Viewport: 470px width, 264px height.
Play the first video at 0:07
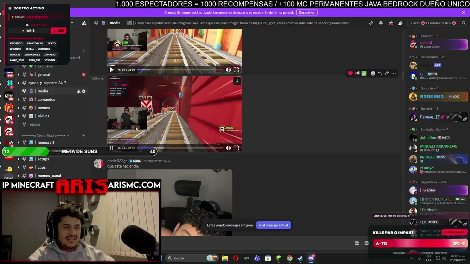tap(112, 70)
